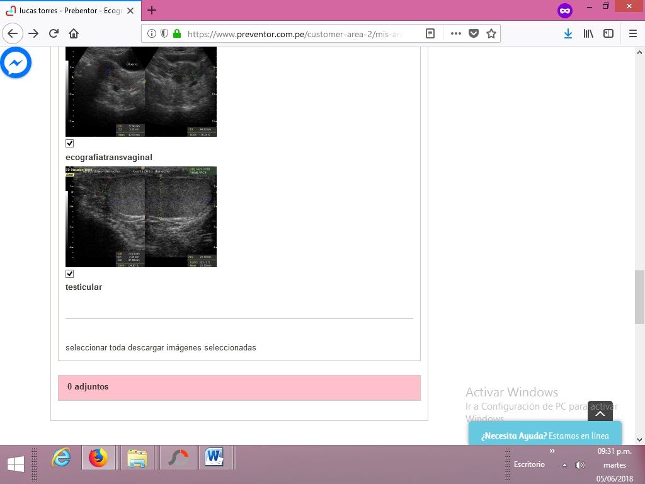645x484 pixels.
Task: Open the taskbar clock and date
Action: [x=615, y=464]
